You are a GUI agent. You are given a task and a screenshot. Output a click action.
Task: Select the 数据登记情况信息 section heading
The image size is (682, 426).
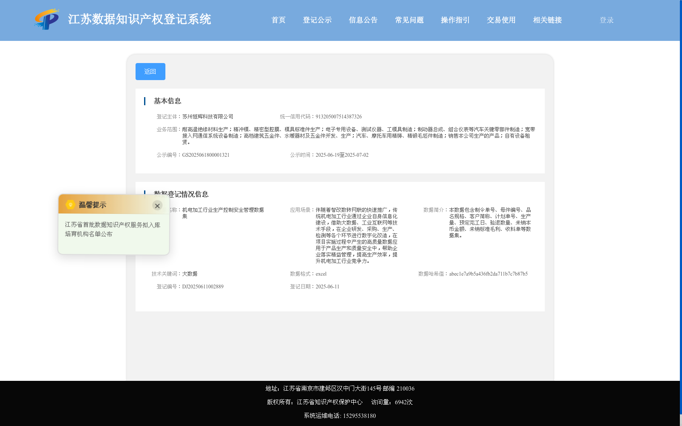tap(181, 194)
